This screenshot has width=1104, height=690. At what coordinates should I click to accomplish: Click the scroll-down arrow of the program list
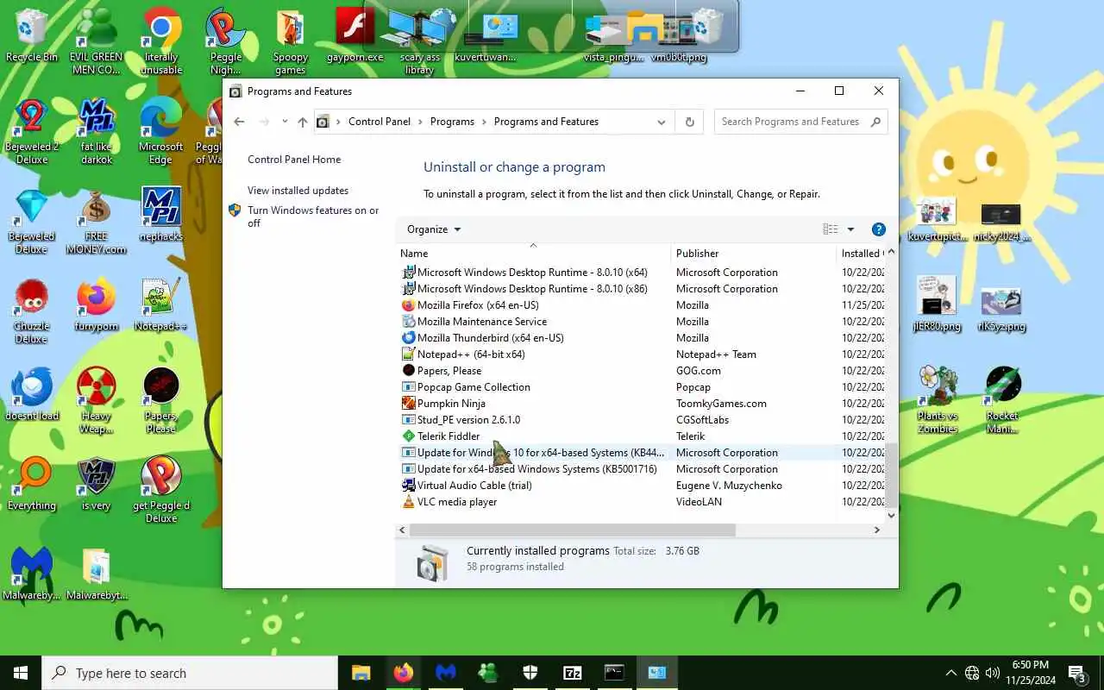892,515
